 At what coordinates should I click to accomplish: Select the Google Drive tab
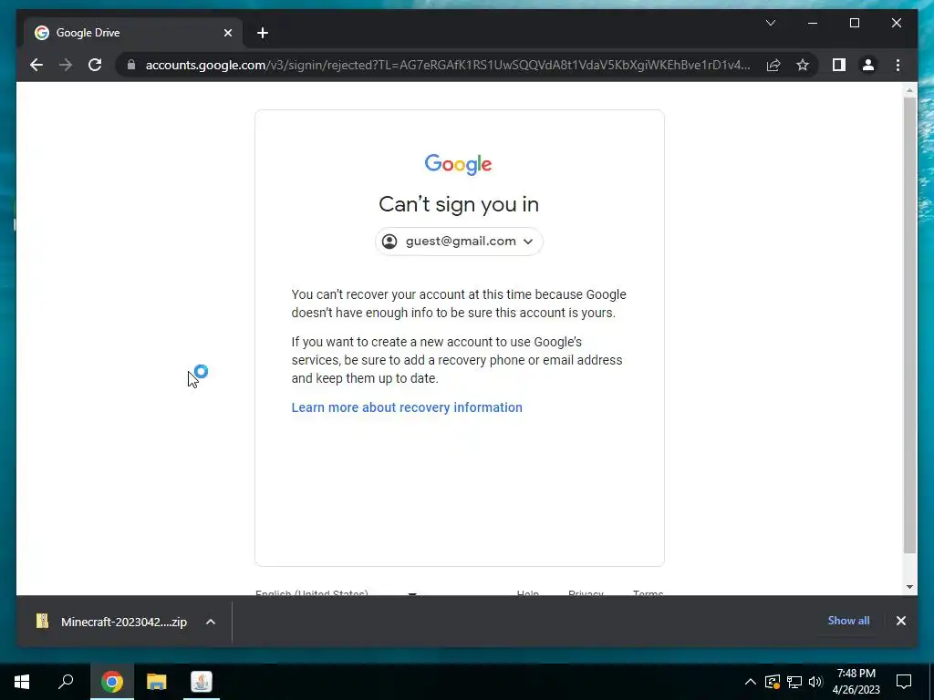[133, 33]
